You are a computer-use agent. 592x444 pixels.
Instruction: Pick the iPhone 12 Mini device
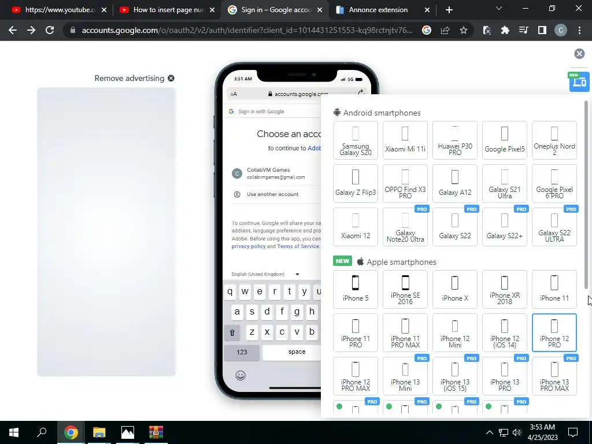pos(455,332)
